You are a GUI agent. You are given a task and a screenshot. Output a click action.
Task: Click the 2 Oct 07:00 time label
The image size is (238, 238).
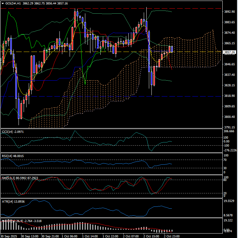click(131, 236)
